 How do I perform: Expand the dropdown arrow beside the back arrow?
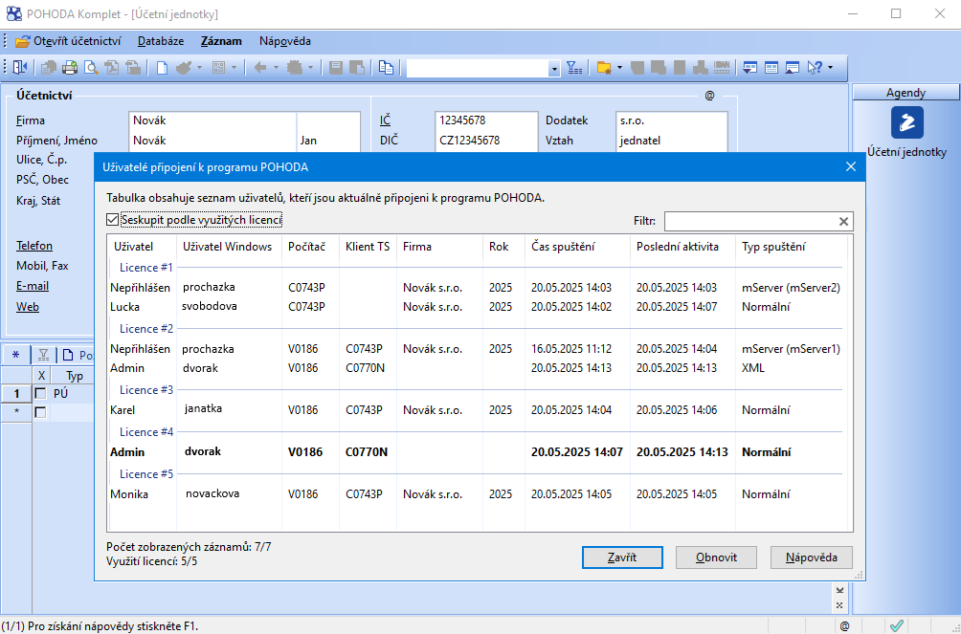click(276, 67)
